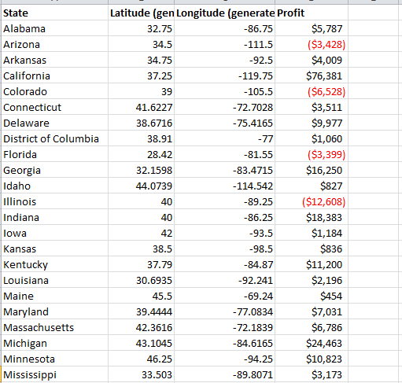Click the Michigan state cell
Screen dimensions: 402x383
(54, 343)
